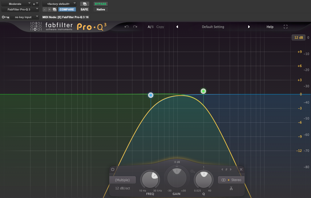
Task: Switch A/B state
Action: pyautogui.click(x=151, y=27)
